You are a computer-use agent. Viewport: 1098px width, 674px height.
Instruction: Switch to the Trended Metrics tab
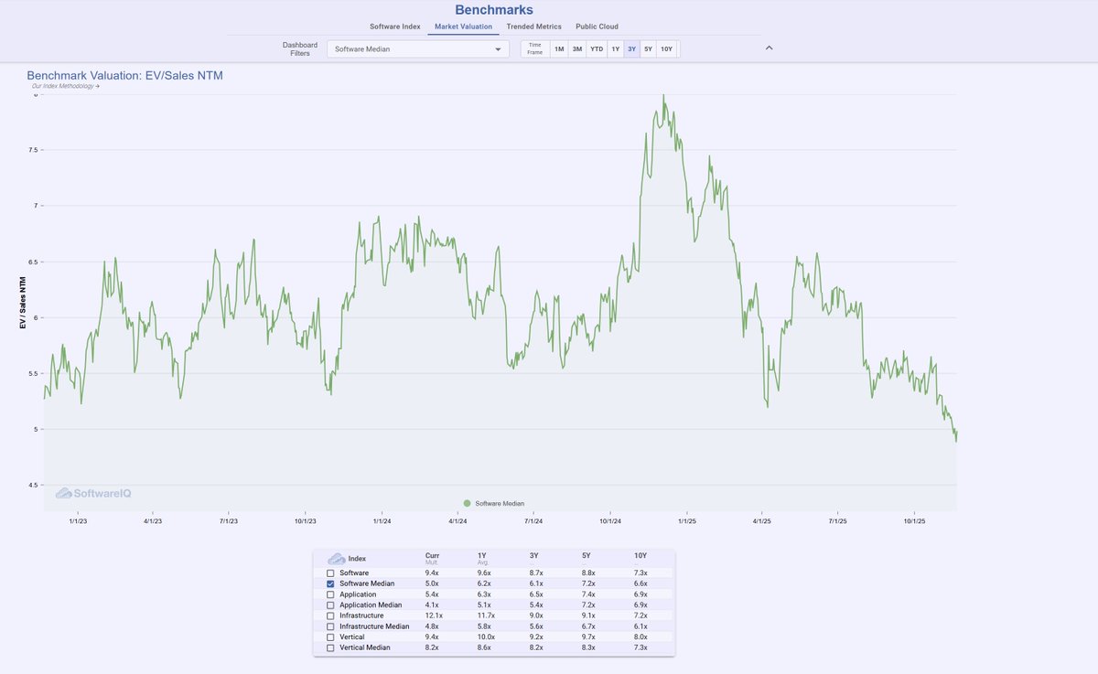pos(533,27)
